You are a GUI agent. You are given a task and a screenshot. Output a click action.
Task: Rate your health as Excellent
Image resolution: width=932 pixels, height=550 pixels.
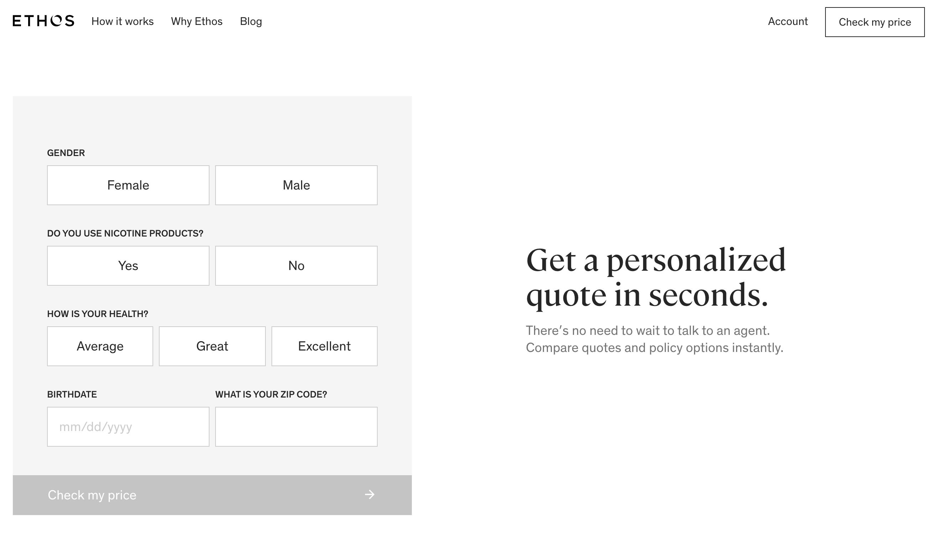click(324, 346)
